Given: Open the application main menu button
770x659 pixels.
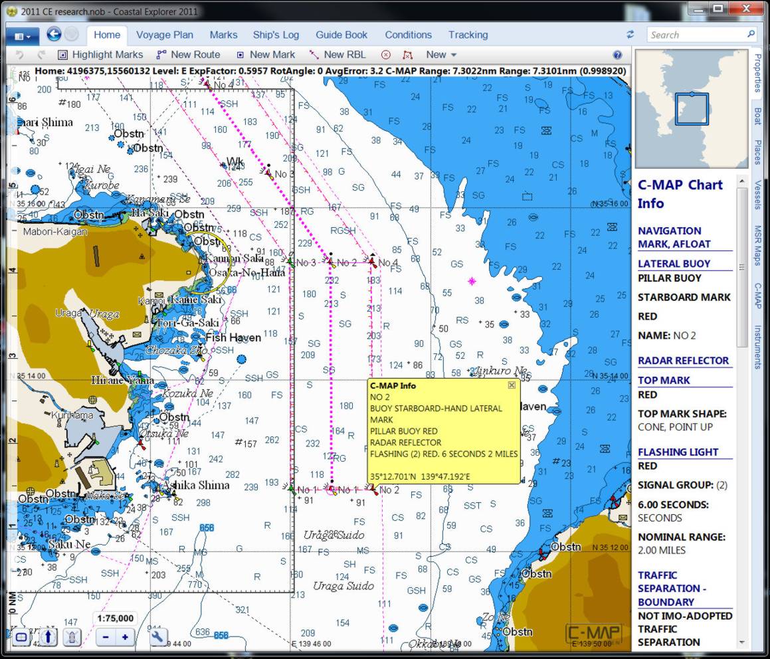Looking at the screenshot, I should tap(23, 37).
